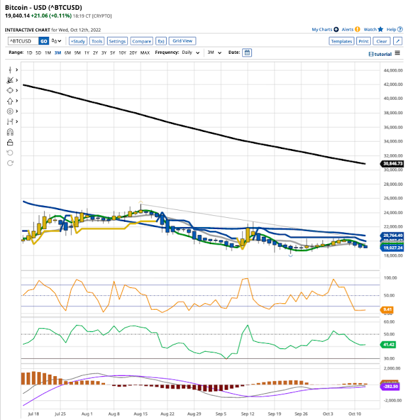Viewport: 420px width, 420px height.
Task: Select the 2Y range
Action: pyautogui.click(x=95, y=52)
